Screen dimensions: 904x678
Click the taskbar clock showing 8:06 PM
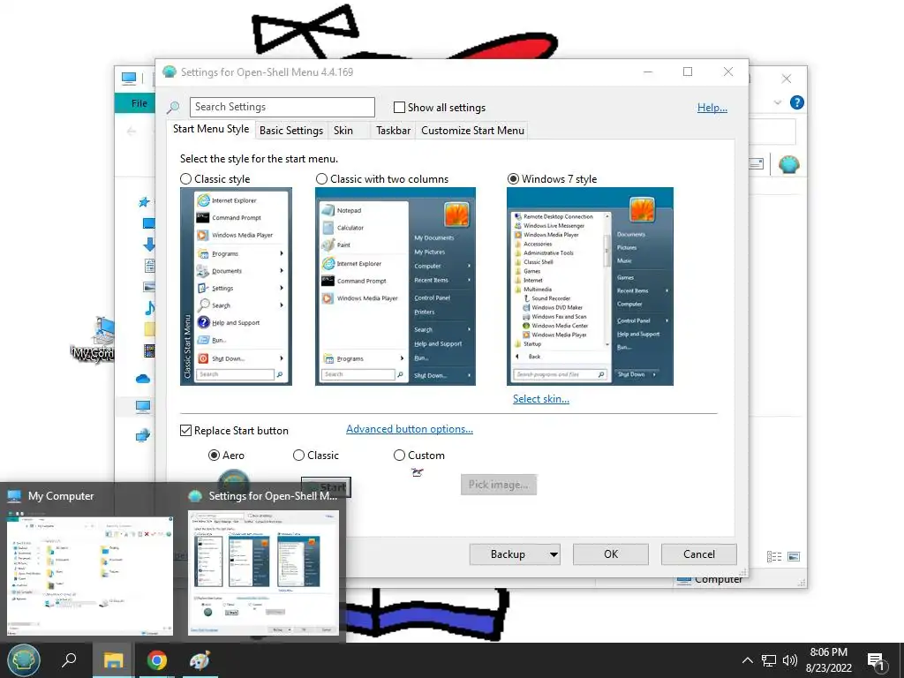point(828,660)
